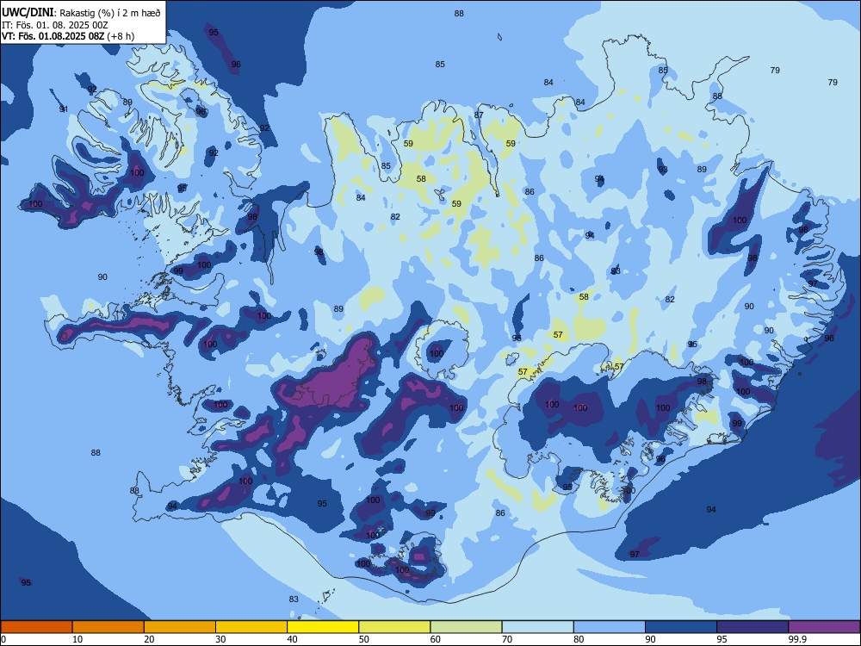Click the dark blue 90–95 legend swatch
This screenshot has width=861, height=646.
(x=681, y=627)
